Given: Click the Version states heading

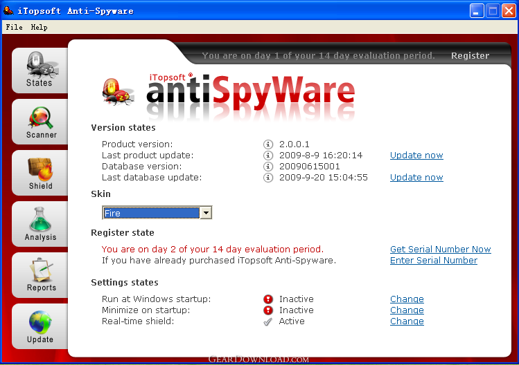Looking at the screenshot, I should [123, 127].
